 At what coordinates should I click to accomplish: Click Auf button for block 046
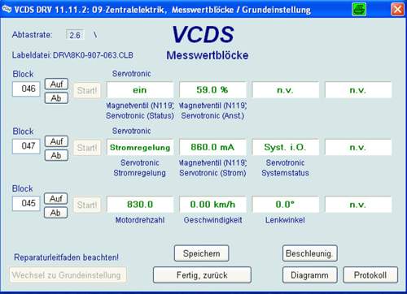pyautogui.click(x=56, y=84)
